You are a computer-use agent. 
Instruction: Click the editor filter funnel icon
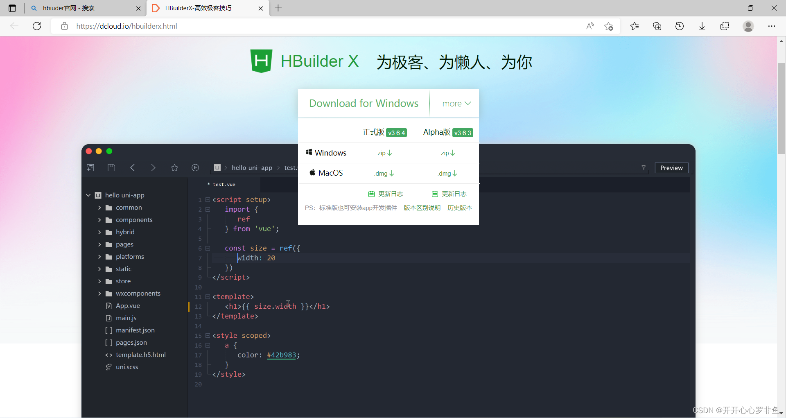click(x=644, y=168)
